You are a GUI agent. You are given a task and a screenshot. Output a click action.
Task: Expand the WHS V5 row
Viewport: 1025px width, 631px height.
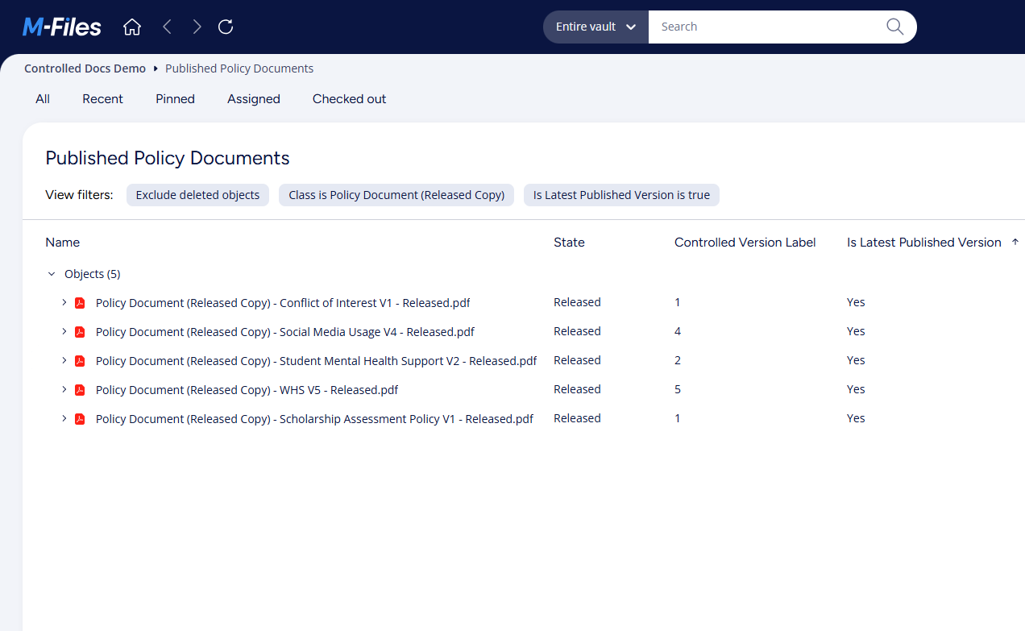pos(64,390)
